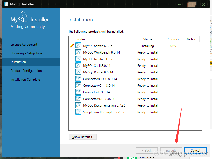212x159 pixels.
Task: Click Ready to Install status for Connector/J
Action: tap(148, 92)
